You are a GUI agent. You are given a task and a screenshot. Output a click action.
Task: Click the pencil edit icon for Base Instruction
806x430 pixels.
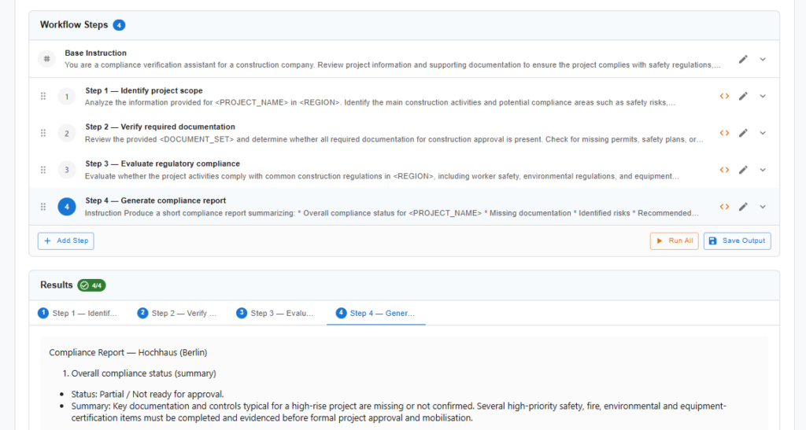[x=743, y=59]
